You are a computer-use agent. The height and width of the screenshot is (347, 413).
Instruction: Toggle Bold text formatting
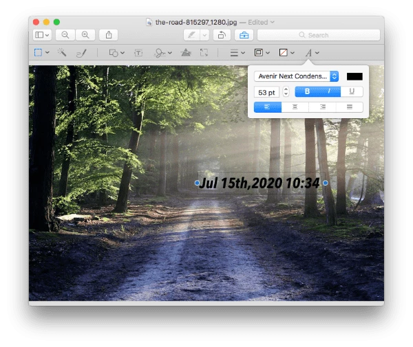coord(307,91)
